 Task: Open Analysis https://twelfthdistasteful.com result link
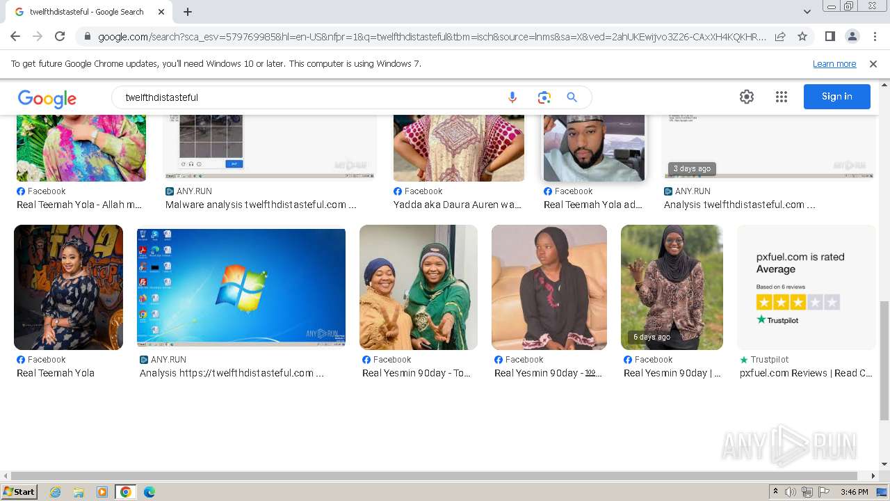click(x=232, y=373)
